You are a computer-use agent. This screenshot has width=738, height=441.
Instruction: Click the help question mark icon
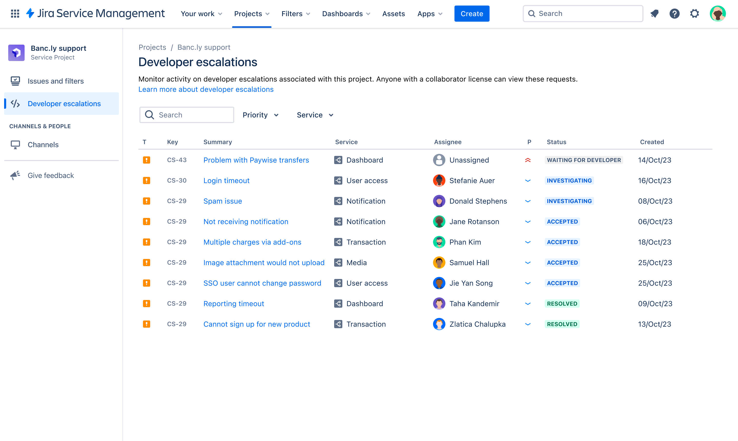tap(675, 14)
